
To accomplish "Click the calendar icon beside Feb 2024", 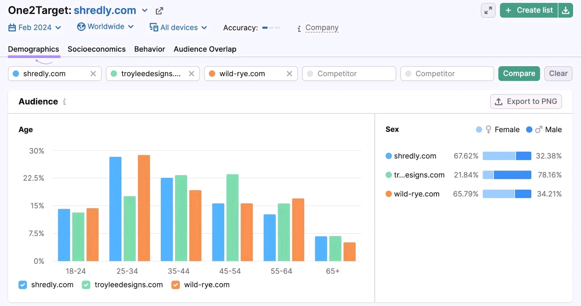I will [x=12, y=28].
